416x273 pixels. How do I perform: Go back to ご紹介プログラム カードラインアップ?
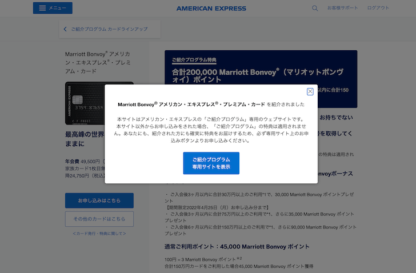pos(109,29)
